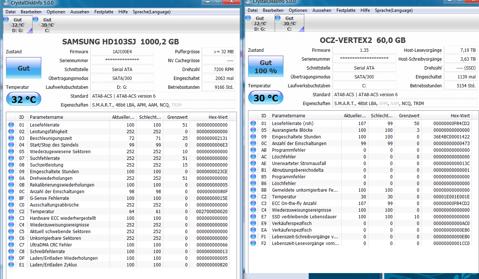Screen dimensions: 479x279
Task: Select C: disk tab in right window
Action: click(x=289, y=23)
